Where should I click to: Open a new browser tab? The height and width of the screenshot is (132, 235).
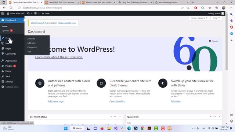pyautogui.click(x=193, y=3)
